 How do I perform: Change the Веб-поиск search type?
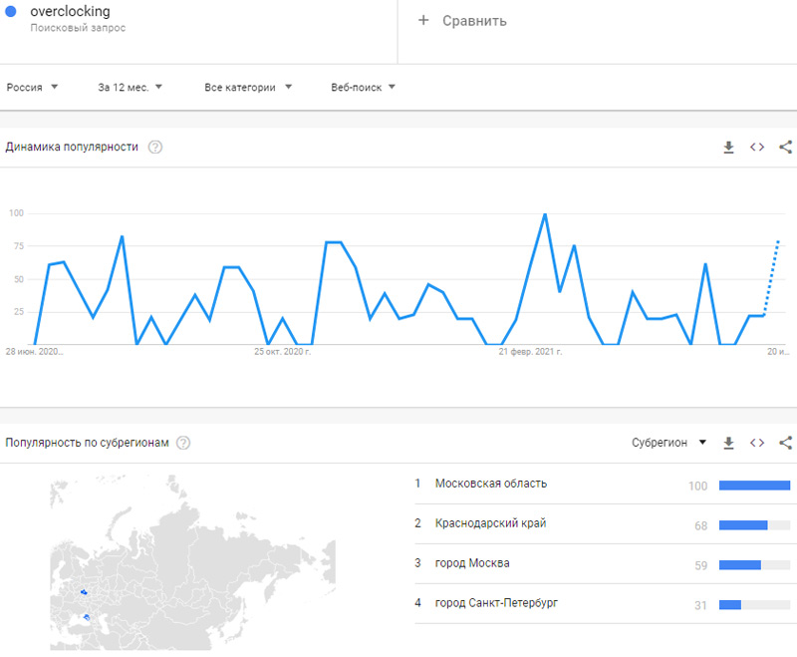(364, 87)
